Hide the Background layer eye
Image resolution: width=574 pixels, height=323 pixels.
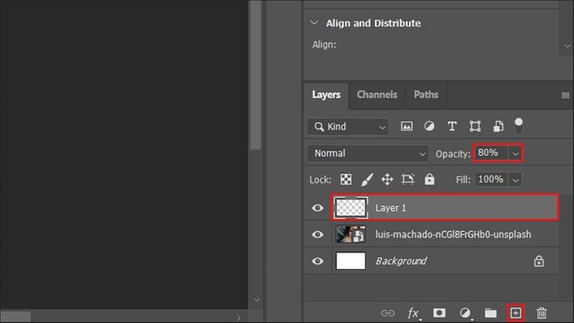click(317, 261)
